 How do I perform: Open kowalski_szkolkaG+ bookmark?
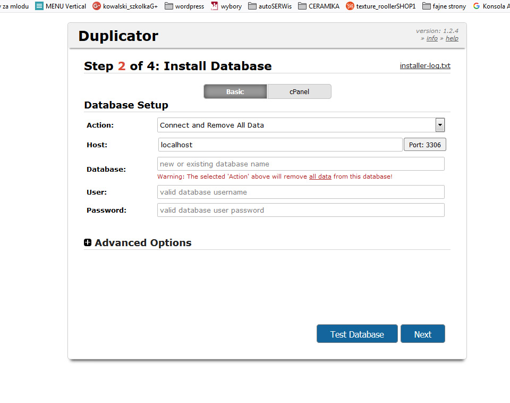[x=125, y=6]
